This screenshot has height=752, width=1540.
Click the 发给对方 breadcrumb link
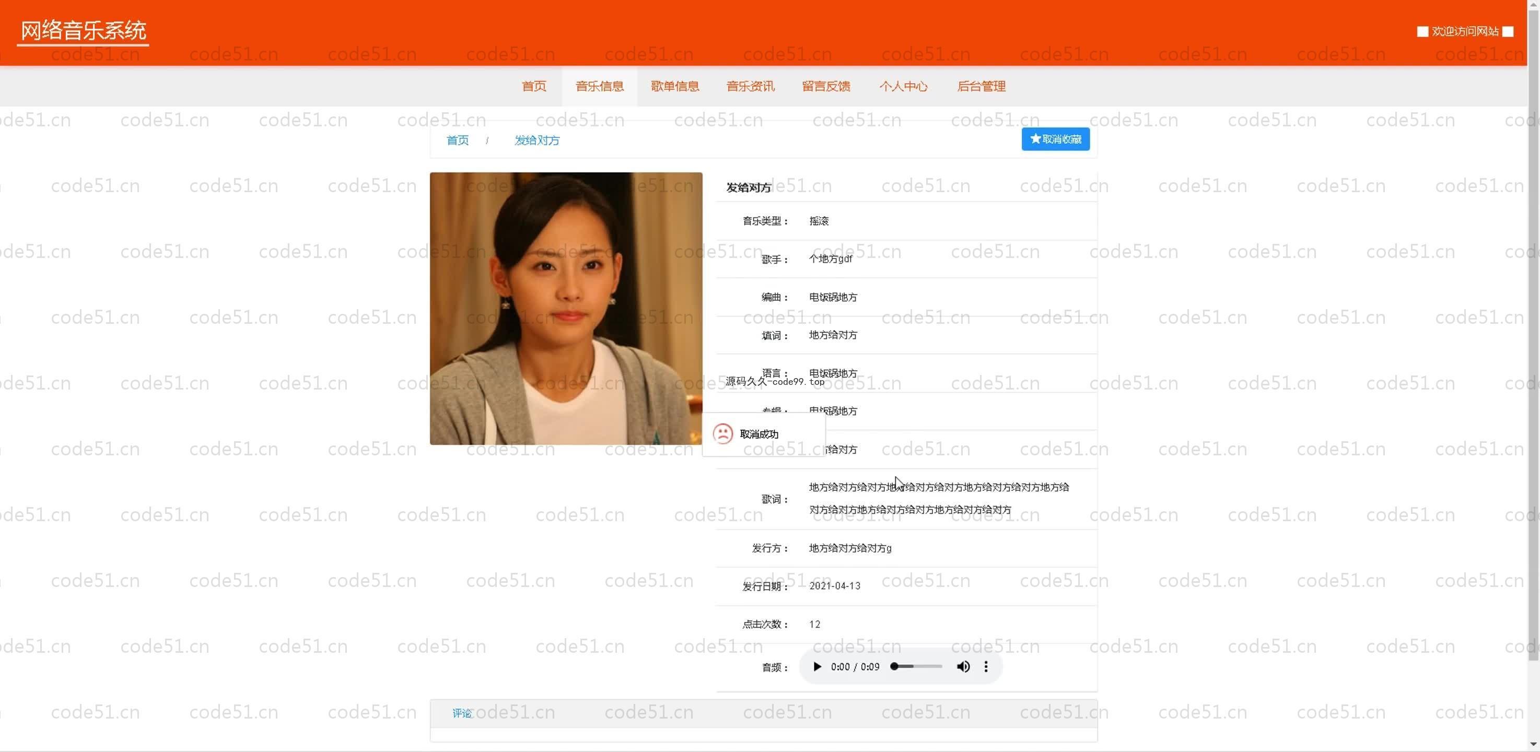[537, 140]
